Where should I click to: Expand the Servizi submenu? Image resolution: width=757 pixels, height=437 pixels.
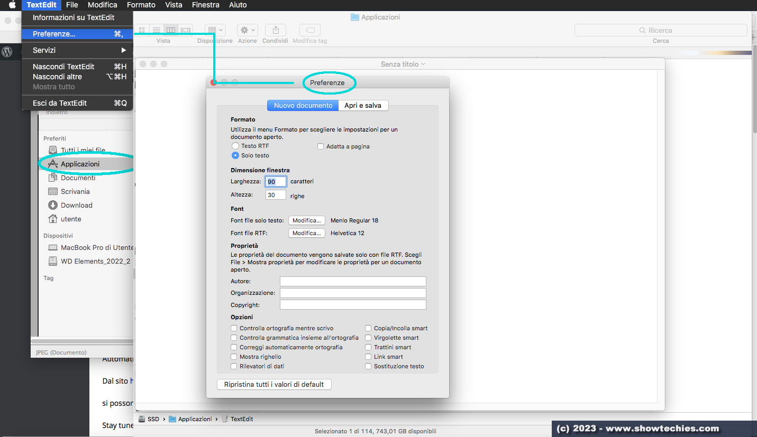[77, 50]
